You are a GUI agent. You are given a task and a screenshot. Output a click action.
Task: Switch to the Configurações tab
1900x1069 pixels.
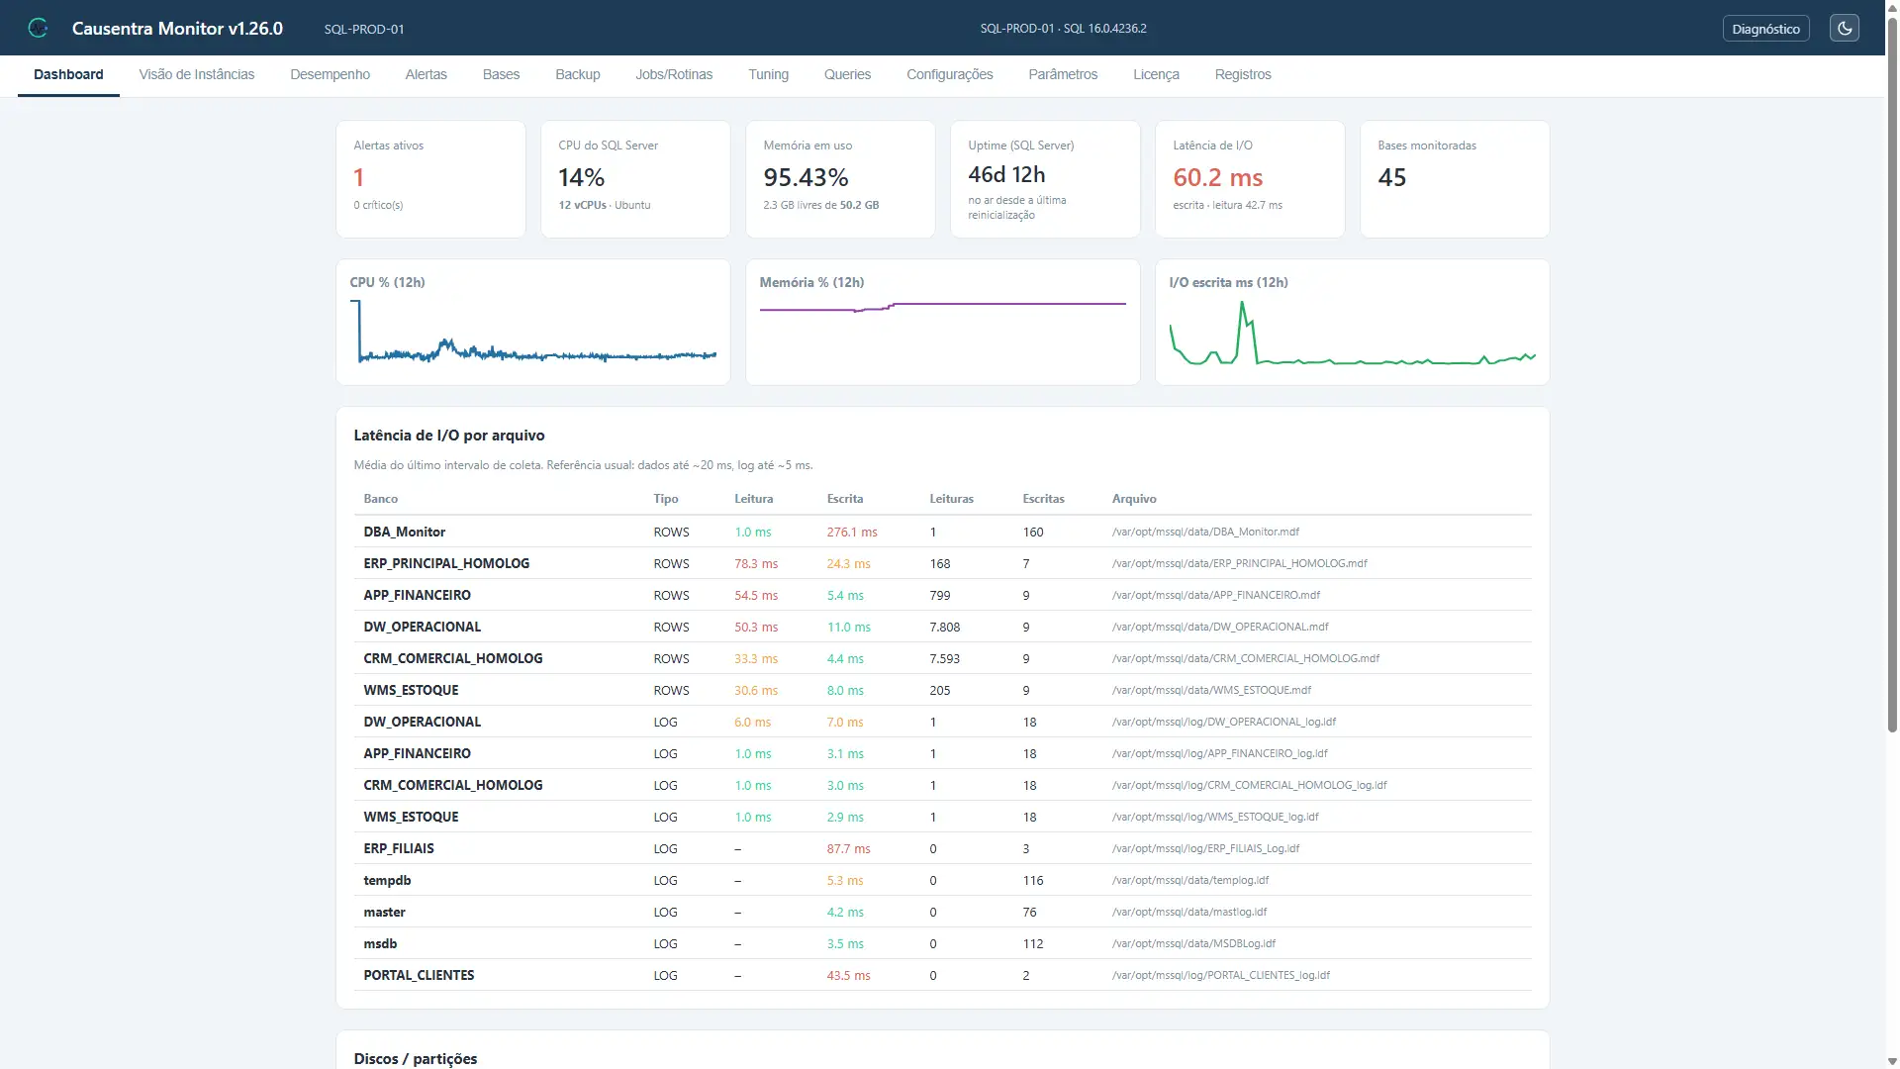pos(949,74)
